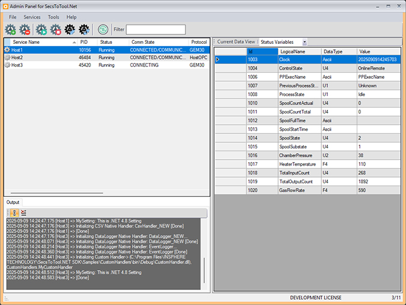Image resolution: width=406 pixels, height=305 pixels.
Task: Click the ProcessState logical name cell
Action: point(300,94)
